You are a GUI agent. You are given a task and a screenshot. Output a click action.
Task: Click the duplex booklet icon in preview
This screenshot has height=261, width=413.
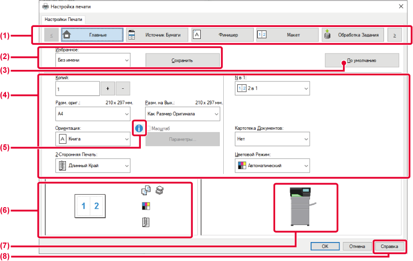(x=146, y=223)
